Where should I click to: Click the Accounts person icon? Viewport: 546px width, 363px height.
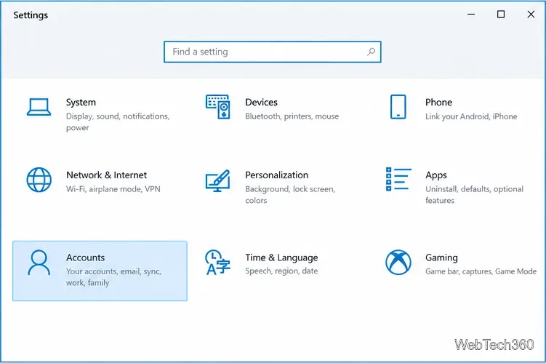coord(39,263)
